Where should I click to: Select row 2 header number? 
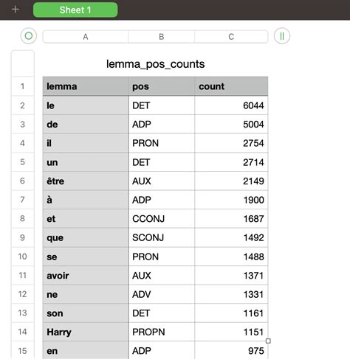pos(22,105)
